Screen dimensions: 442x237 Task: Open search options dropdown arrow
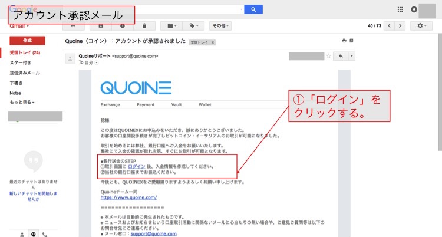pyautogui.click(x=241, y=9)
